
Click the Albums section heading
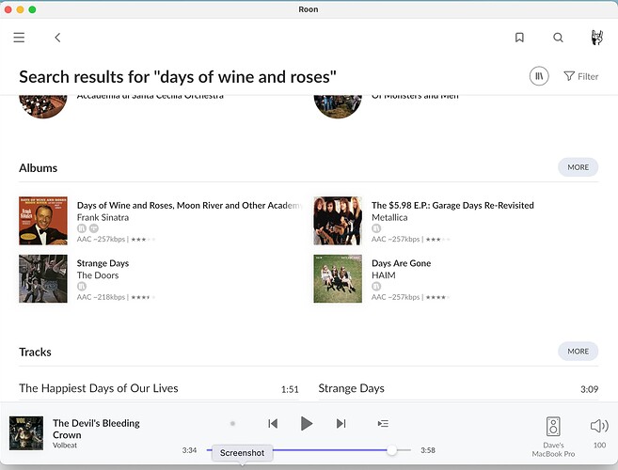[39, 168]
